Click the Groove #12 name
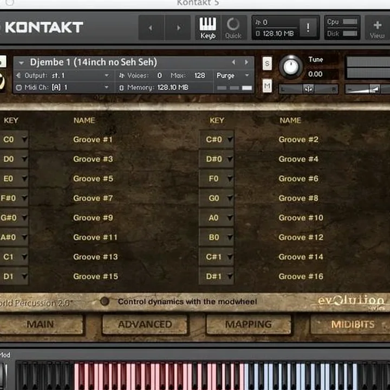The width and height of the screenshot is (390, 390). 301,237
